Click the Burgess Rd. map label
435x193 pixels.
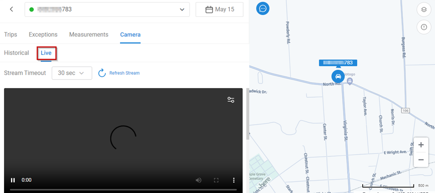[x=404, y=47]
